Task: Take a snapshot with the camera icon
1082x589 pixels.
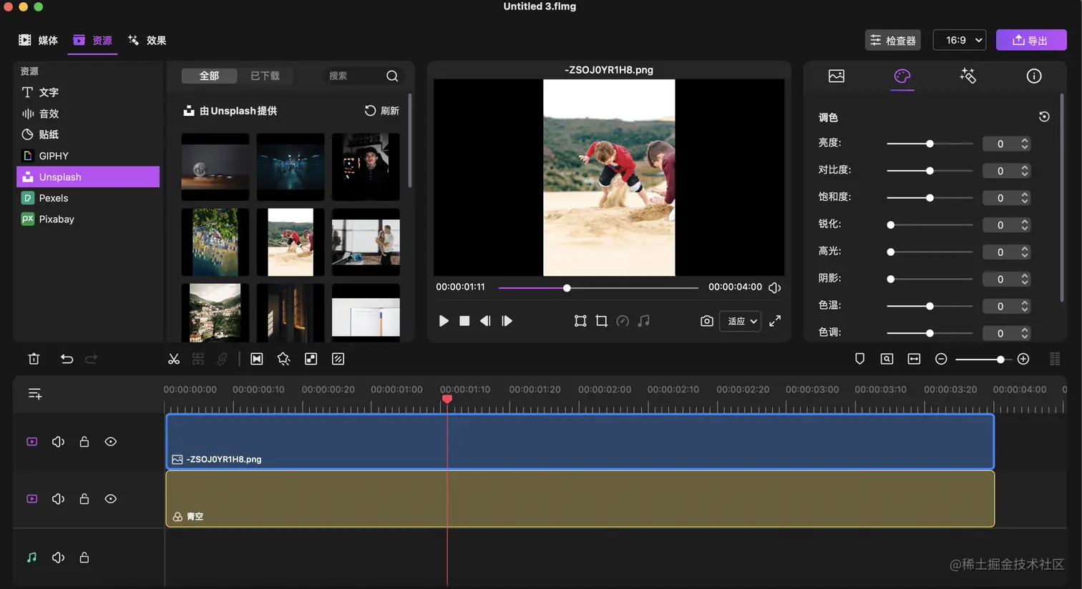Action: (706, 321)
